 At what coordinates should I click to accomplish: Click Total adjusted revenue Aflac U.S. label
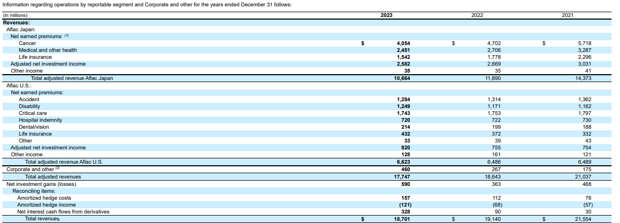click(64, 162)
